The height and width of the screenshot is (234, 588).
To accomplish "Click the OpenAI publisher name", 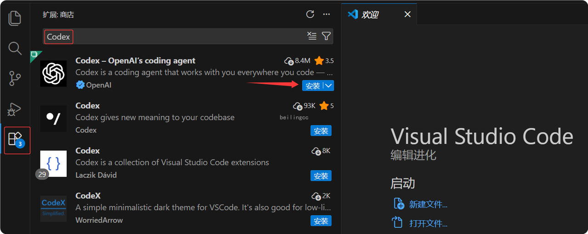I will [99, 85].
